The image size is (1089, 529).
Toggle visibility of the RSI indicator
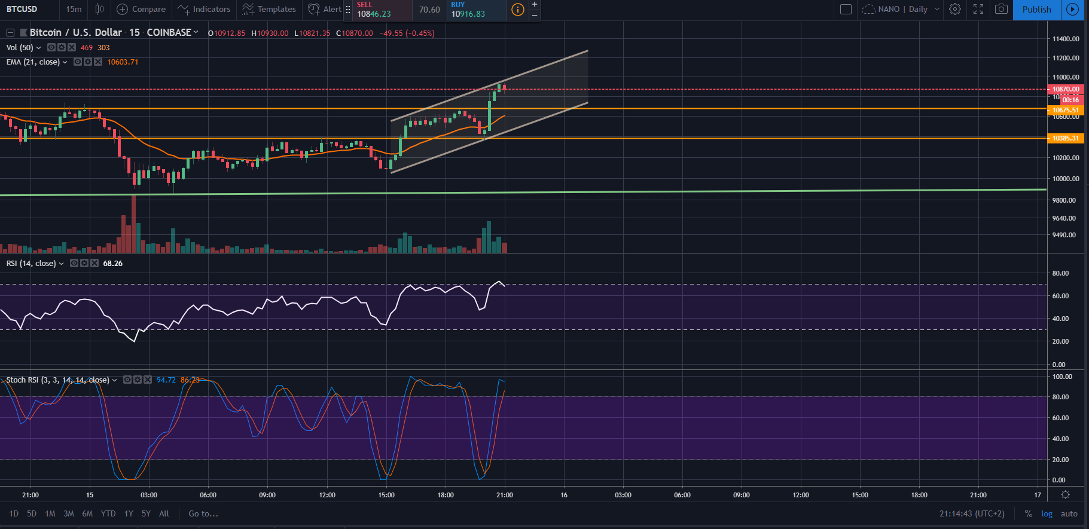(74, 263)
